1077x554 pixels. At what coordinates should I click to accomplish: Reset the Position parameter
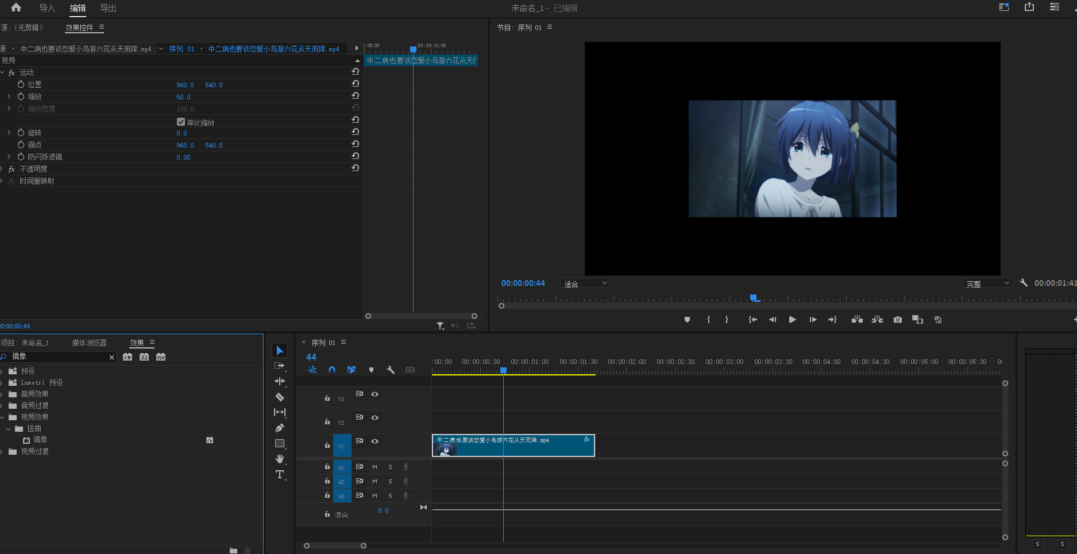click(x=356, y=84)
